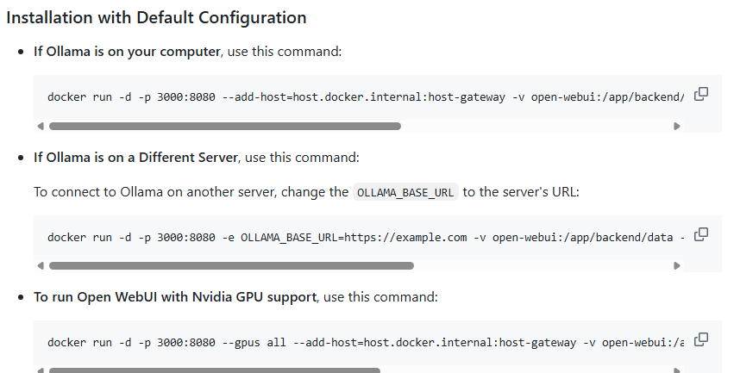Click inside the host-gateway docker command text

click(362, 96)
